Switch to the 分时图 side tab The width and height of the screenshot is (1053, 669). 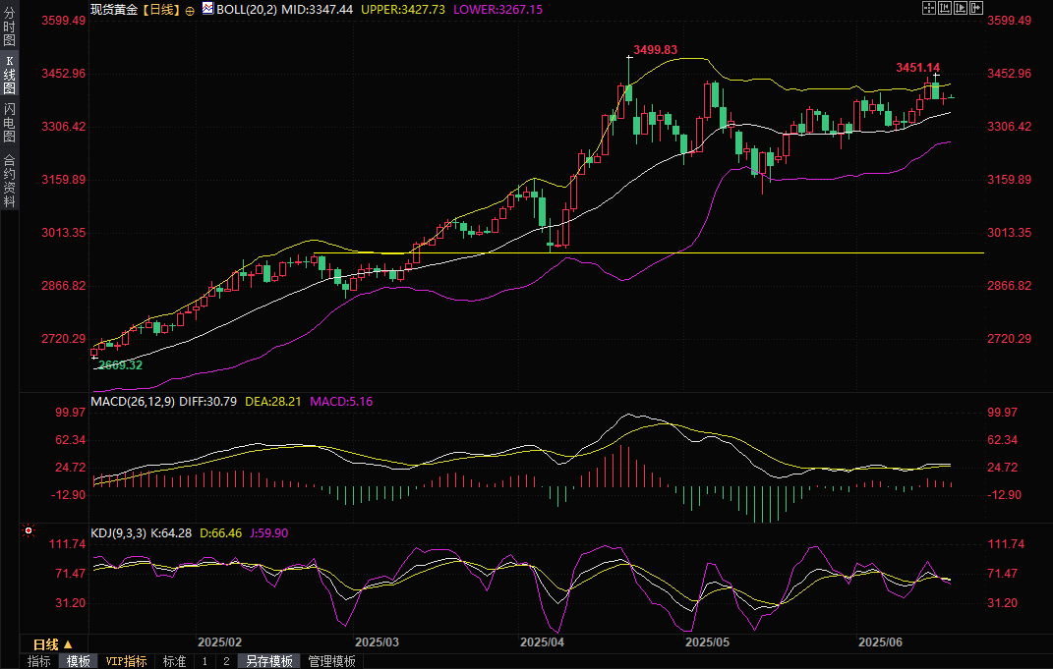9,27
